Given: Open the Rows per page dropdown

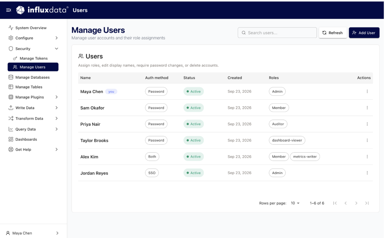Looking at the screenshot, I should (295, 203).
